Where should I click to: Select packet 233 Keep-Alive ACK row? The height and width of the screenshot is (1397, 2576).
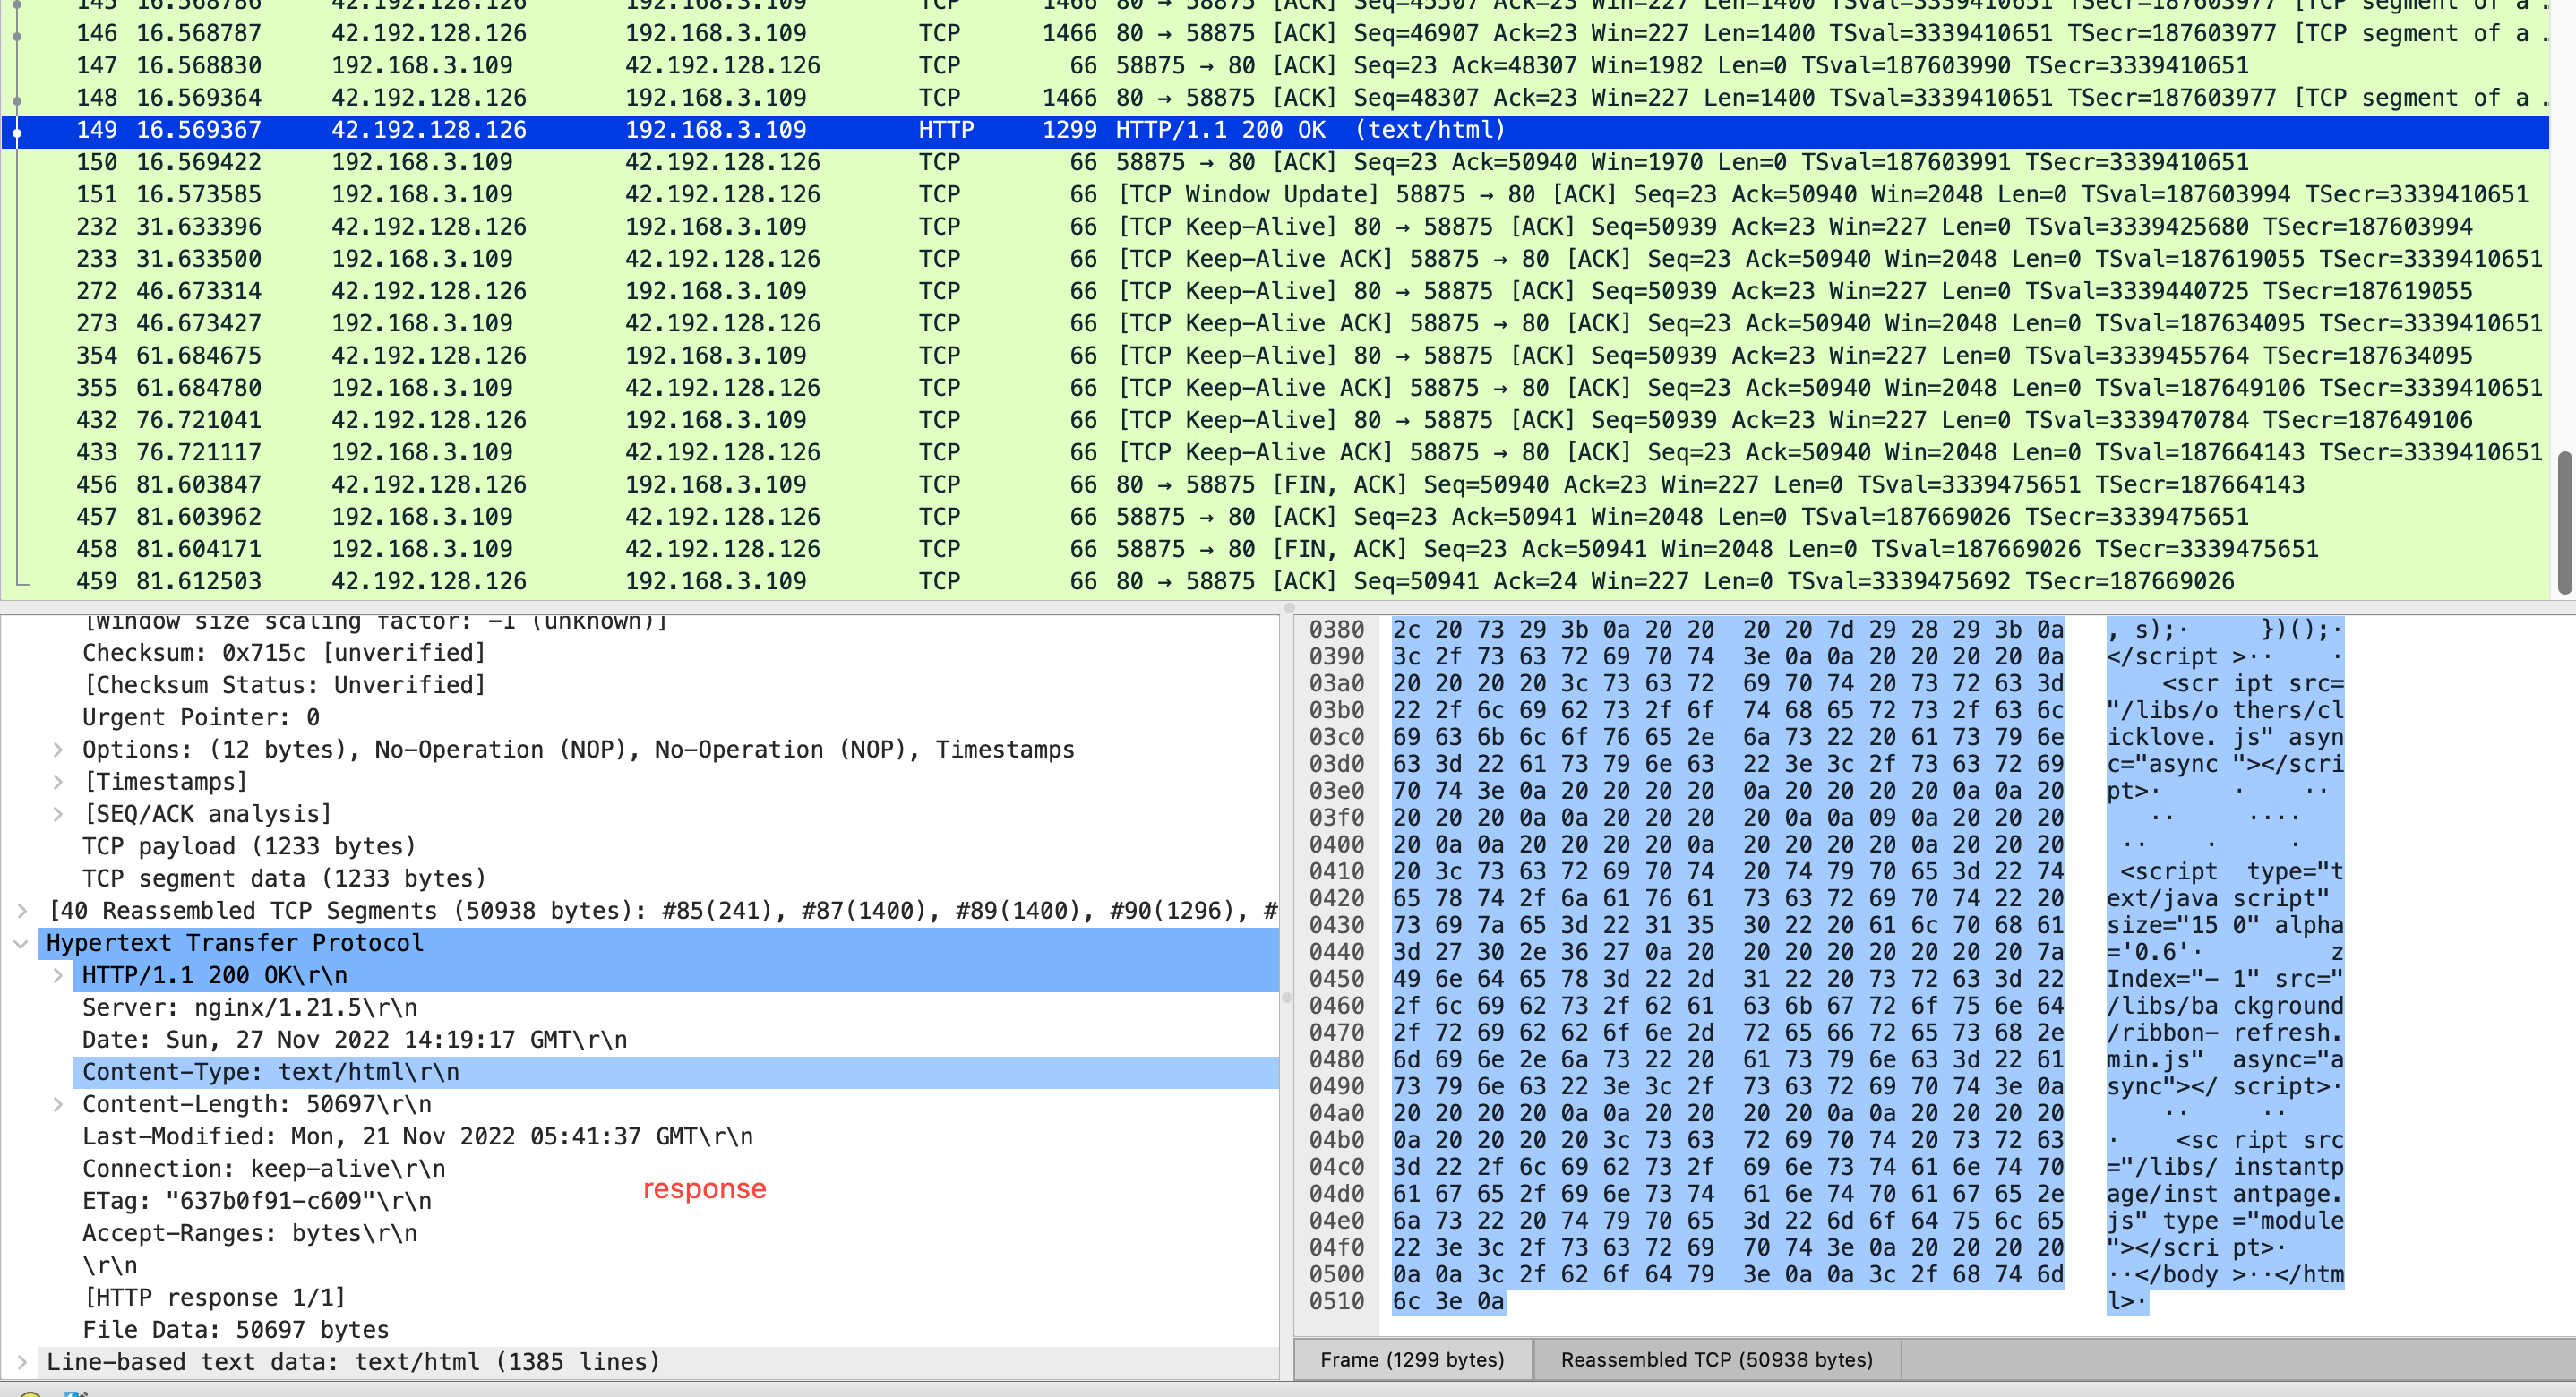tap(1275, 259)
